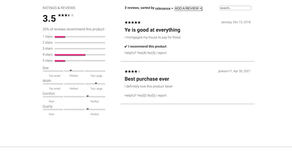Click the overall 3.5 star rating icons
The height and width of the screenshot is (151, 292).
66,15
